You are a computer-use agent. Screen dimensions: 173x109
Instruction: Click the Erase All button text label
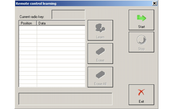pos(100,84)
